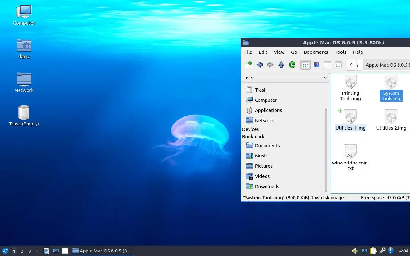The height and width of the screenshot is (256, 410).
Task: Click the show desktop panel icon
Action: (65, 251)
